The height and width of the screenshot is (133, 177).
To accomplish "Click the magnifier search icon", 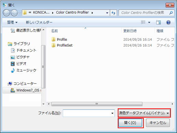I will click(x=171, y=13).
